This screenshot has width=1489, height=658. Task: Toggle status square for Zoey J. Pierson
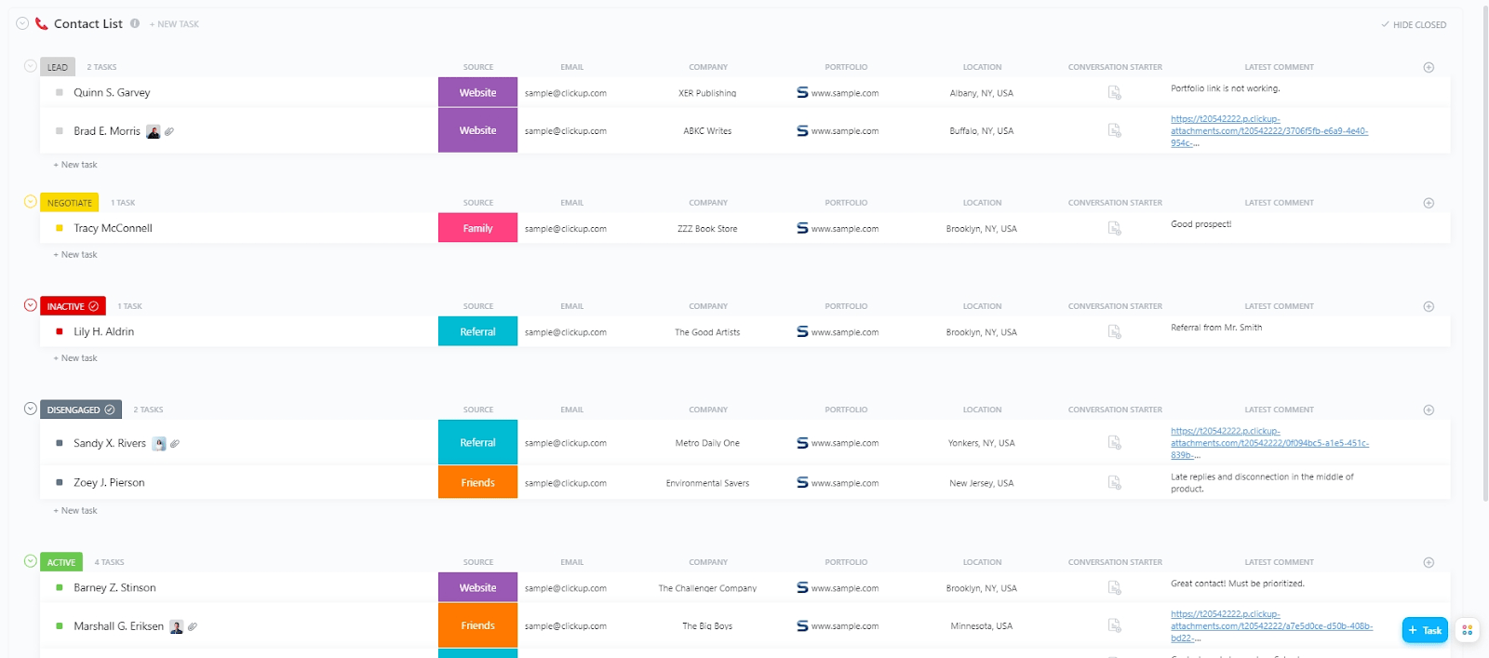(60, 482)
